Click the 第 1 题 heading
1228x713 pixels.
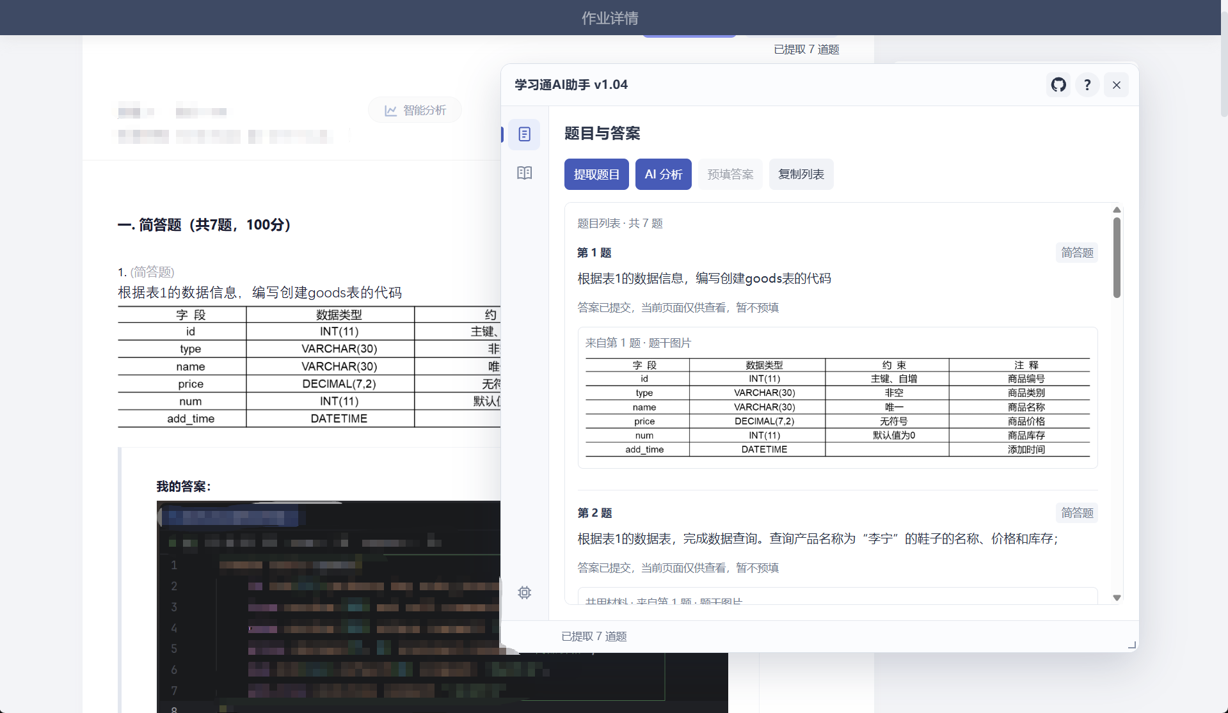pos(594,253)
